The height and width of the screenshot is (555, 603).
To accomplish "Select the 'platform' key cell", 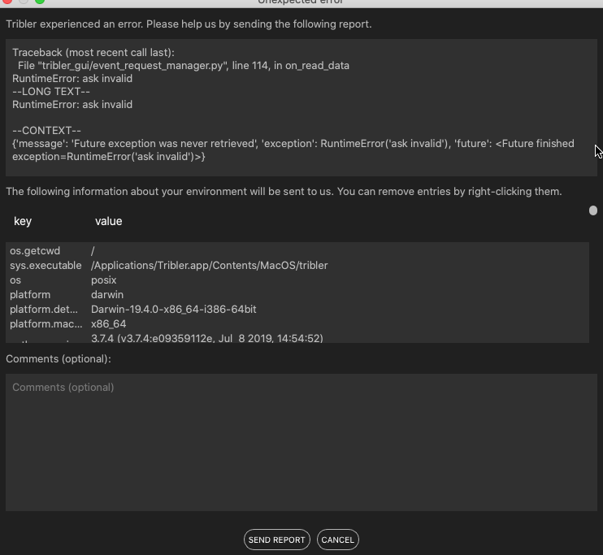I will click(x=30, y=295).
